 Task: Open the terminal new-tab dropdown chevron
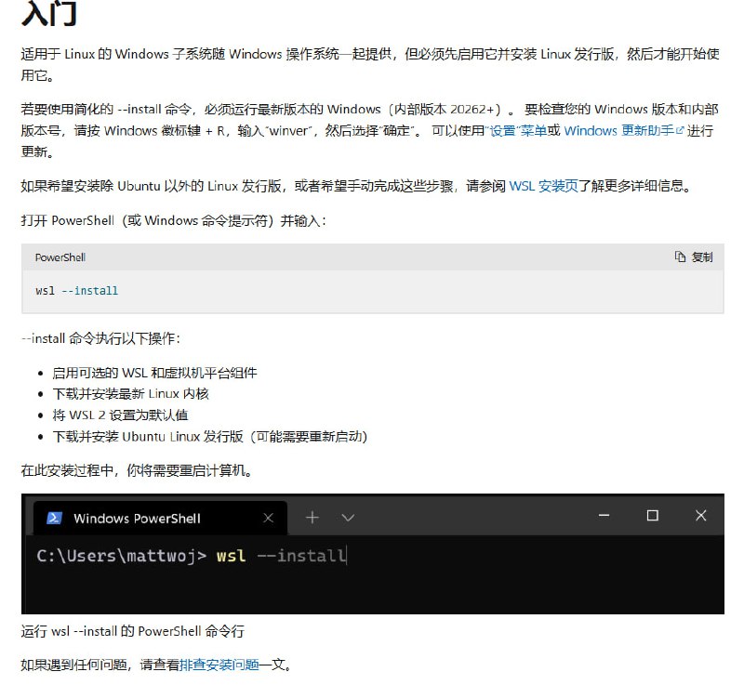pyautogui.click(x=347, y=517)
